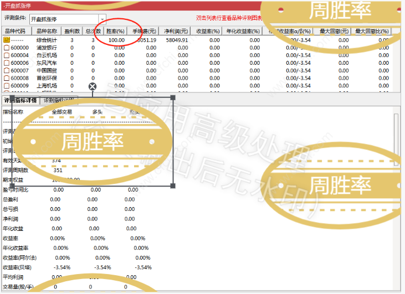This screenshot has height=294, width=405.
Task: Click stock code 600007
Action: click(x=19, y=70)
